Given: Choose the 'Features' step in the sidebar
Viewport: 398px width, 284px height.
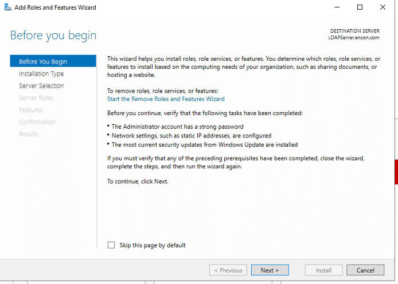Looking at the screenshot, I should tap(31, 110).
